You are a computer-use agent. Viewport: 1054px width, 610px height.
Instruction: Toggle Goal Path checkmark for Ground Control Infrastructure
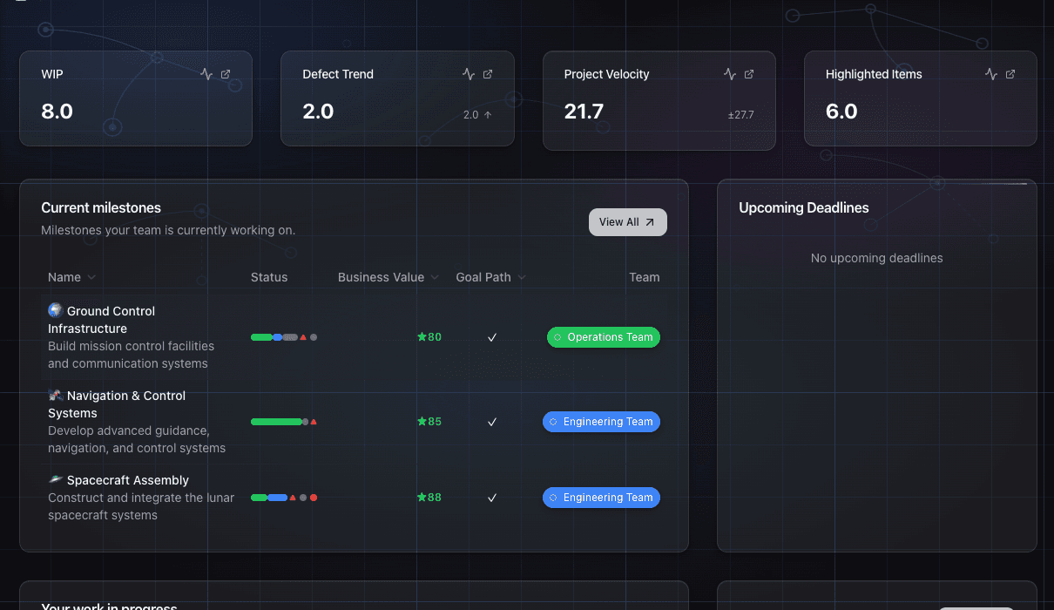coord(492,337)
